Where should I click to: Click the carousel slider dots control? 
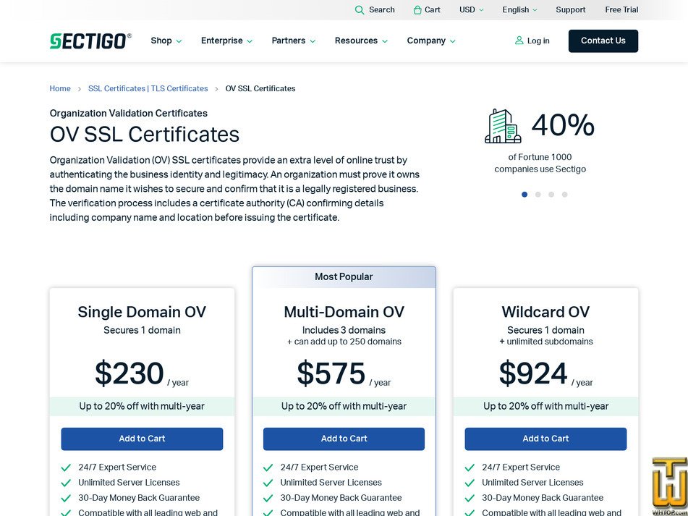point(544,194)
